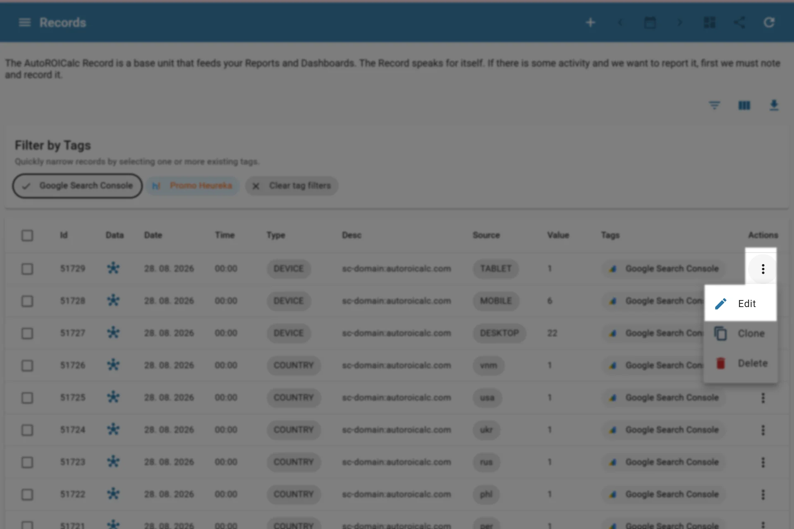This screenshot has height=529, width=794.
Task: Choose Edit from the actions menu
Action: [741, 304]
